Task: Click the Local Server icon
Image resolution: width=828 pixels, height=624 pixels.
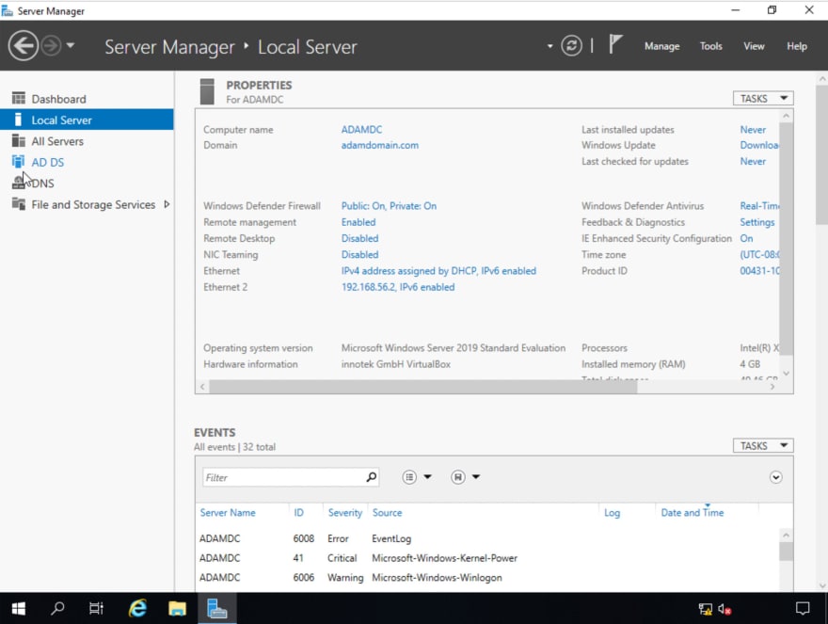Action: coord(19,120)
